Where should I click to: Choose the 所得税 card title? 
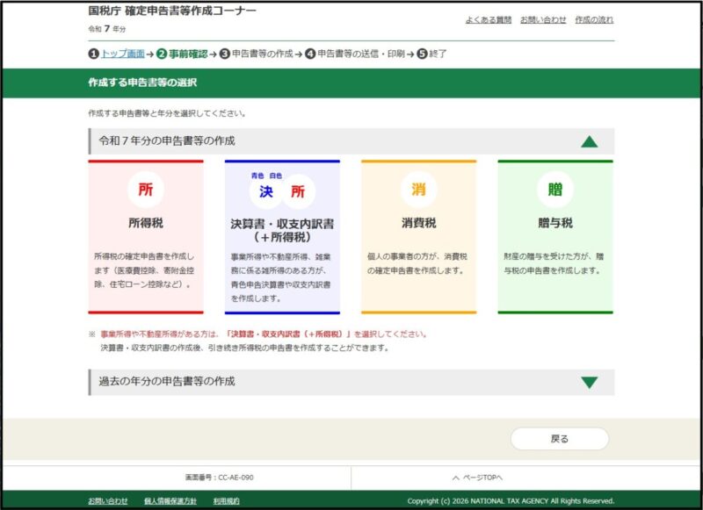click(x=145, y=223)
